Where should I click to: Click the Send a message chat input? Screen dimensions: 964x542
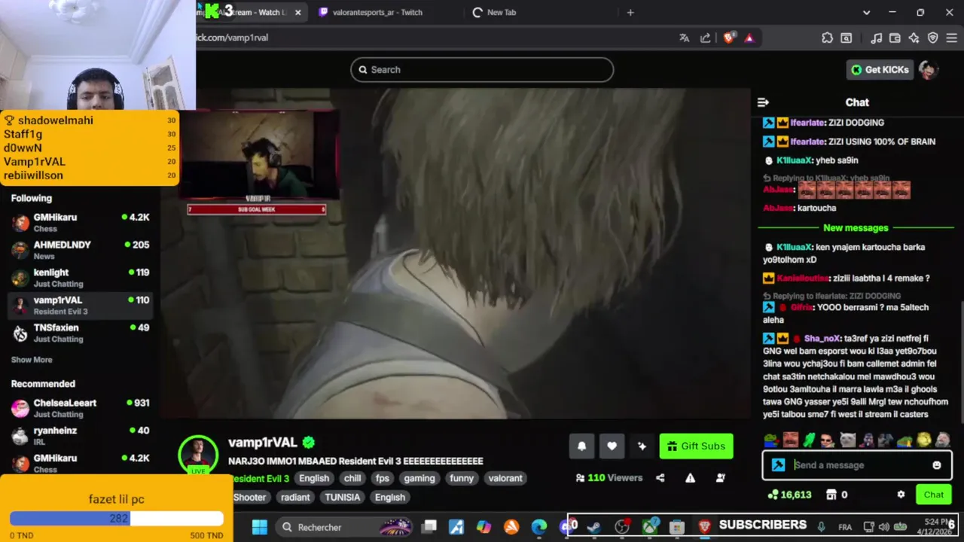(857, 465)
